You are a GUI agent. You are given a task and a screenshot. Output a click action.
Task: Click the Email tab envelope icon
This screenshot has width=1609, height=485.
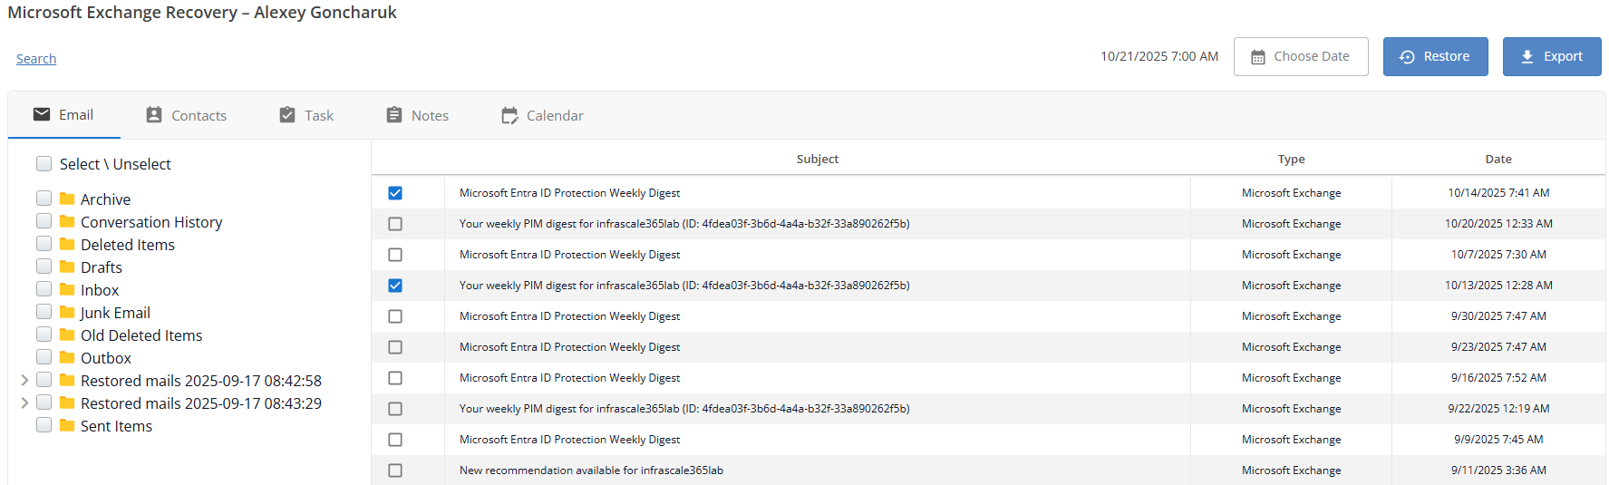[42, 114]
